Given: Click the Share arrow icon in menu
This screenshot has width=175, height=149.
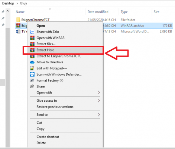Looking at the screenshot, I should (x=32, y=86).
